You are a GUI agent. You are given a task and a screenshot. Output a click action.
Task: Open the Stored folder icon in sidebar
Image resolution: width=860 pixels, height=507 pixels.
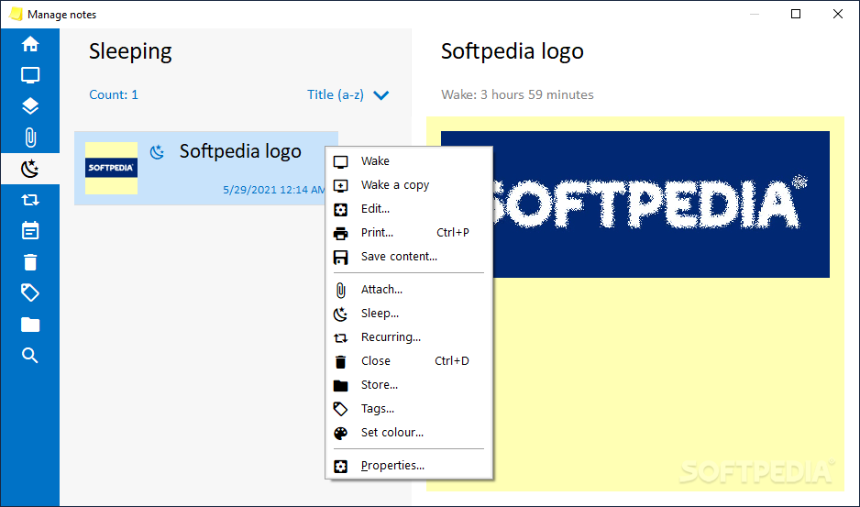[30, 325]
